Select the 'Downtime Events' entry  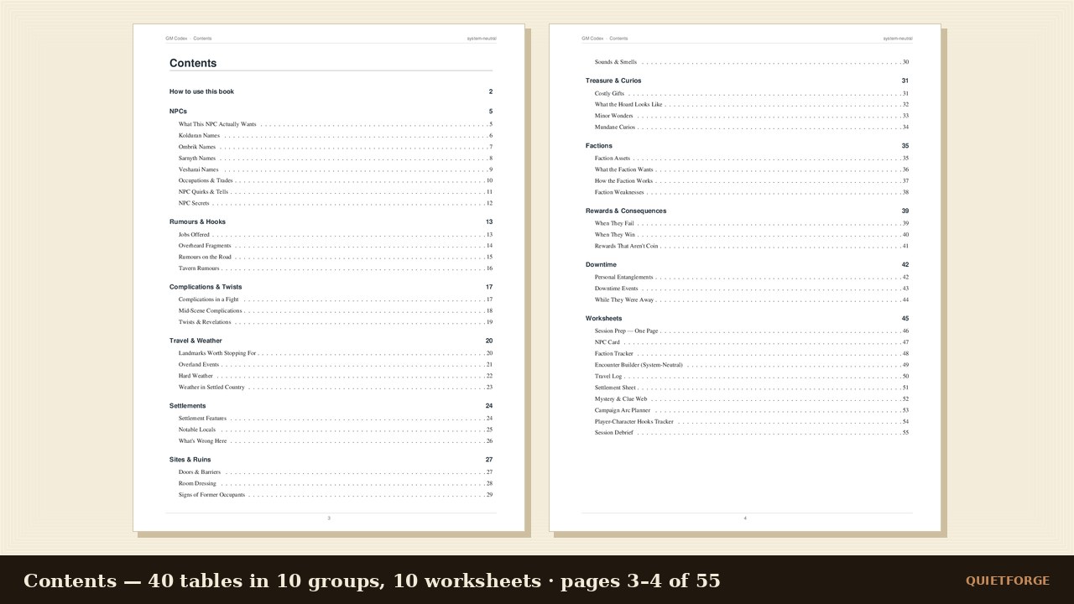pos(752,289)
